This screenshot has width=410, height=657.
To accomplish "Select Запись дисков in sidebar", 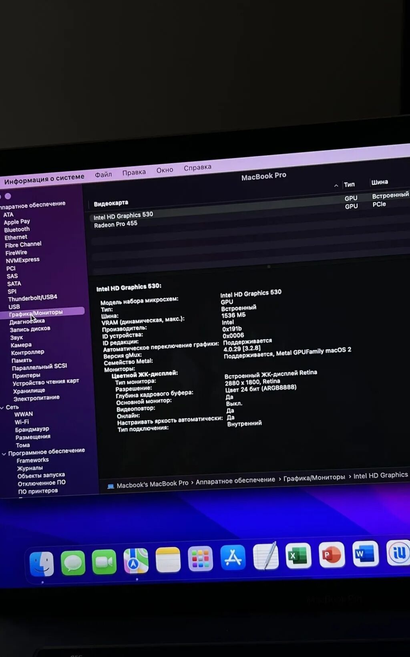I will (x=30, y=329).
